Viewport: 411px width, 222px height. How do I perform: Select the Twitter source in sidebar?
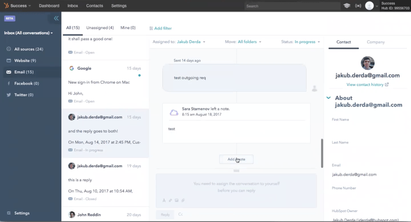pos(20,95)
